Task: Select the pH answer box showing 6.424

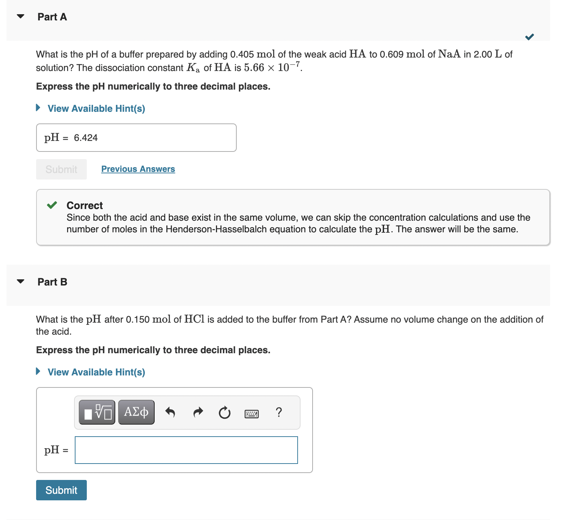Action: 136,137
